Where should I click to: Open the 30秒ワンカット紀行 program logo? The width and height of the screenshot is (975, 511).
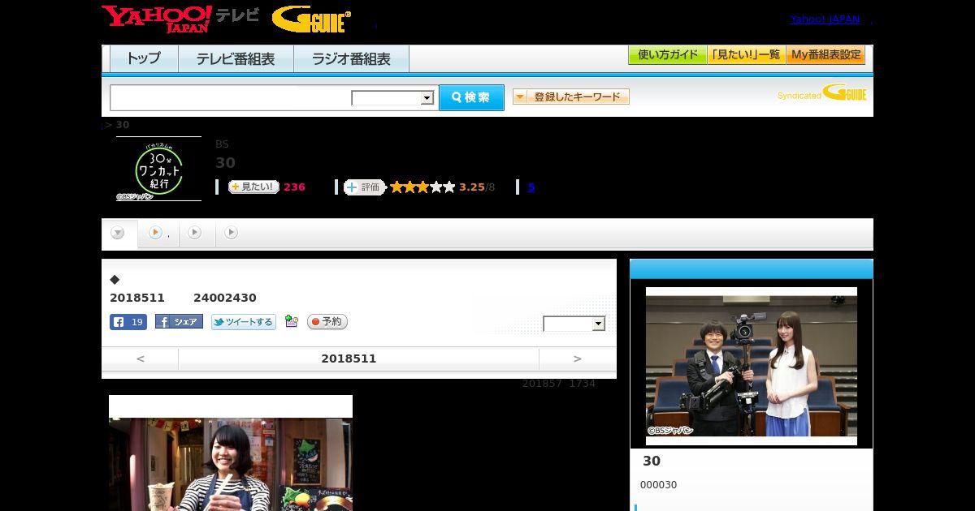[x=158, y=169]
